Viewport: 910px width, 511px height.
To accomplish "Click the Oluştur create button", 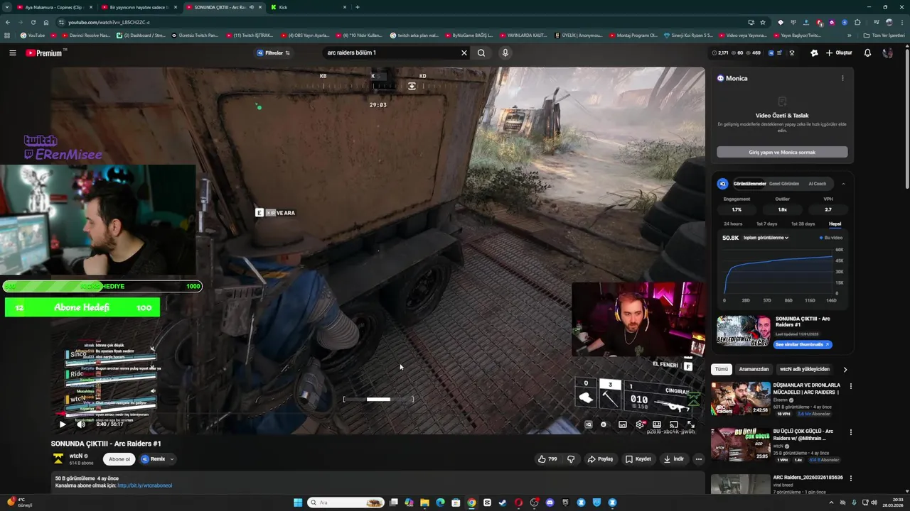I will pyautogui.click(x=839, y=53).
